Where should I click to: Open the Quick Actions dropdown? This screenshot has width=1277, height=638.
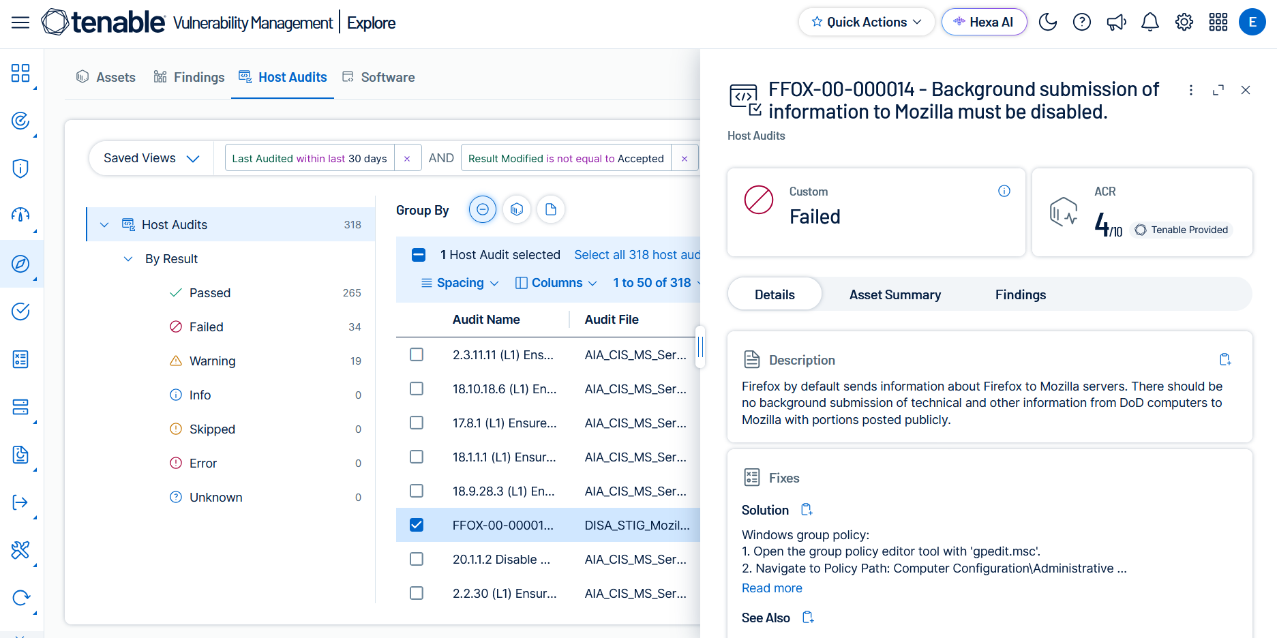(867, 22)
